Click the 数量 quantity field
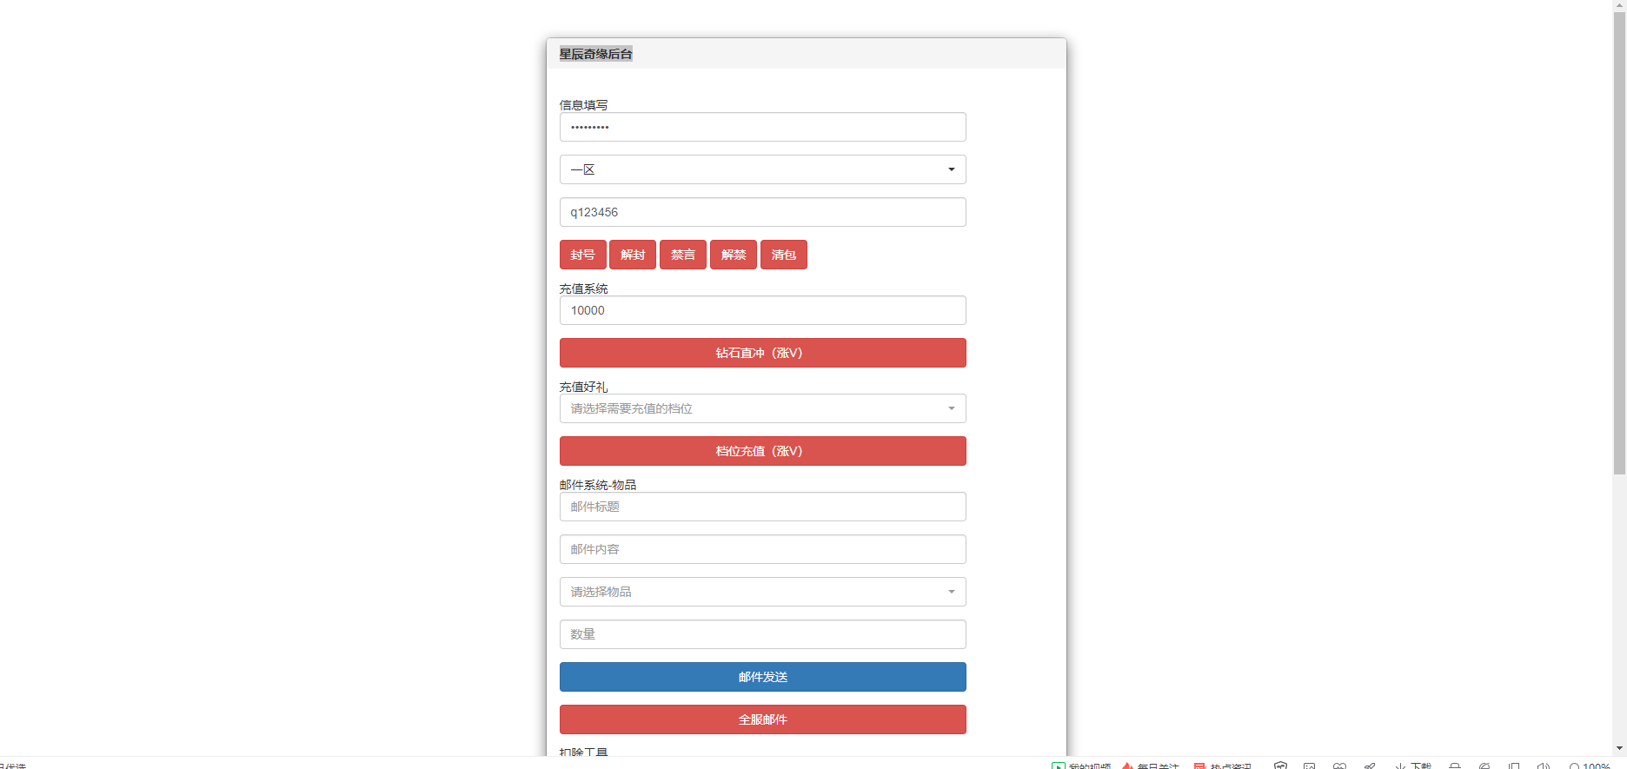Viewport: 1627px width, 769px height. [762, 634]
